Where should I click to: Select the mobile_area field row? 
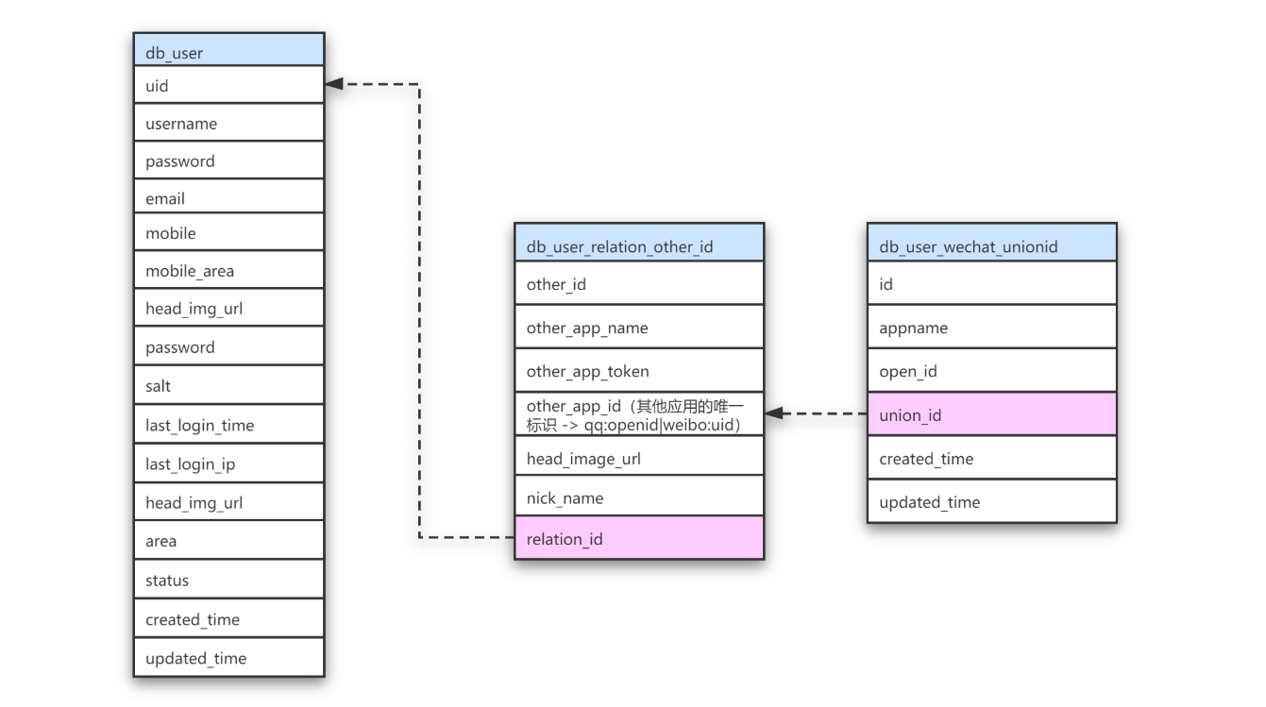point(228,271)
